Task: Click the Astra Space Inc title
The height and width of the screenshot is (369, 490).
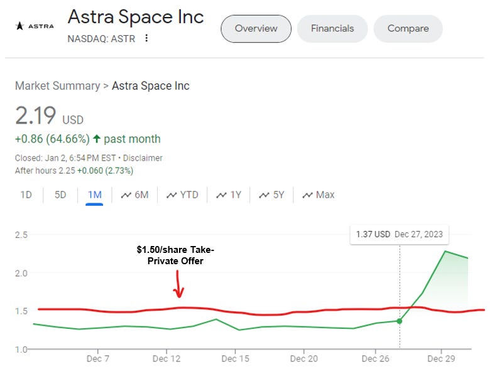Action: tap(136, 16)
